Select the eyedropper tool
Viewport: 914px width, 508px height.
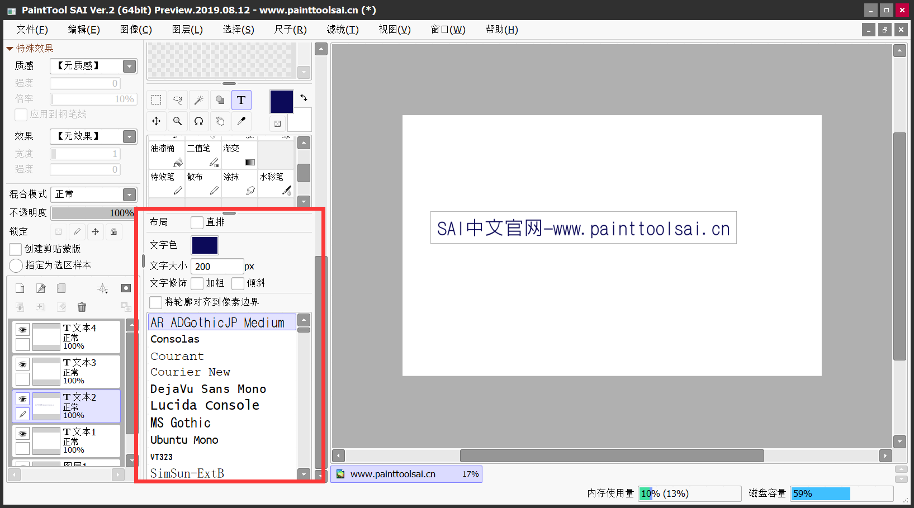241,121
